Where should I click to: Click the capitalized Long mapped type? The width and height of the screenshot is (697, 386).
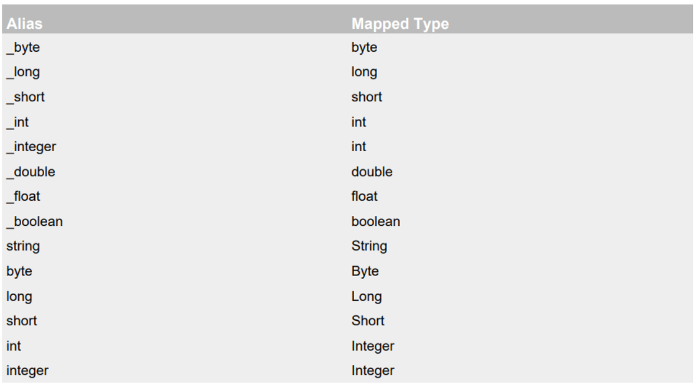366,297
